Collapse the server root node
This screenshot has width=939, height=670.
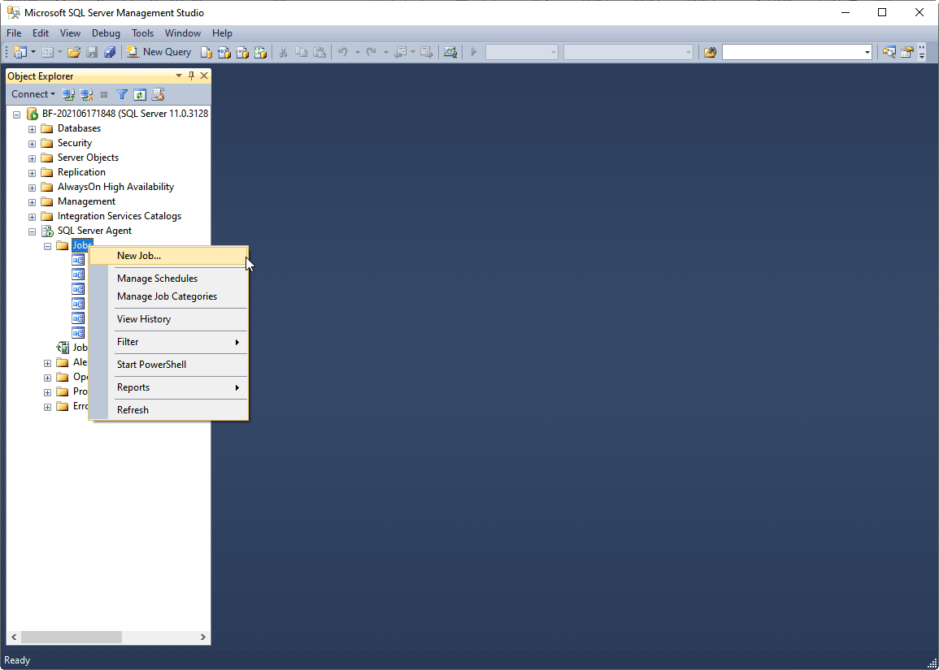click(x=17, y=115)
